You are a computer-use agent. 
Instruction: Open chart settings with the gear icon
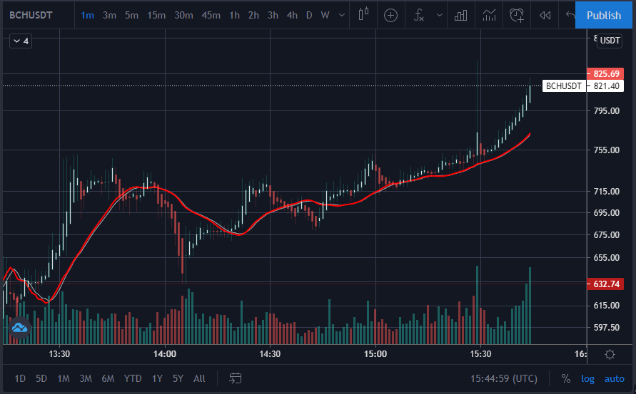point(610,355)
